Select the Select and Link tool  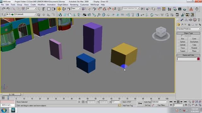coord(14,9)
